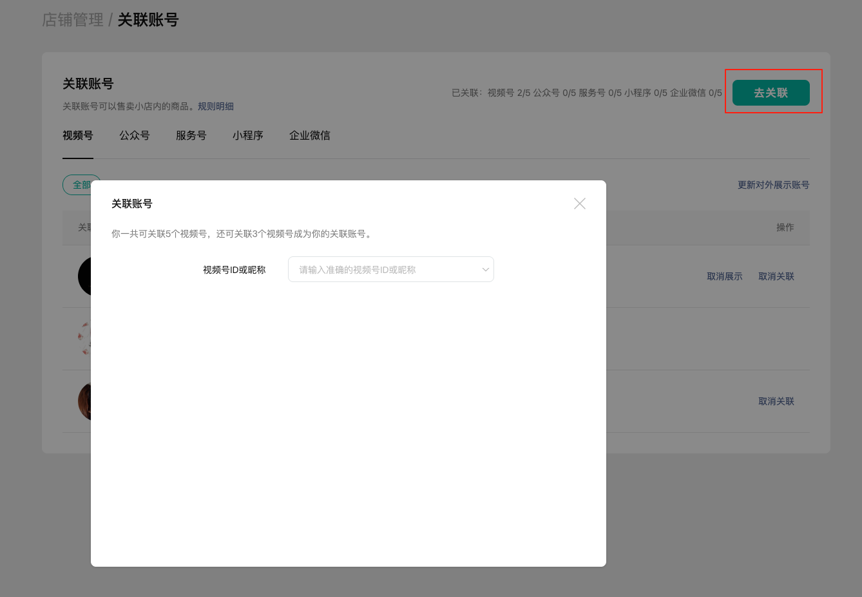Viewport: 862px width, 597px height.
Task: Click 更新对外展示账号 link
Action: click(x=773, y=185)
